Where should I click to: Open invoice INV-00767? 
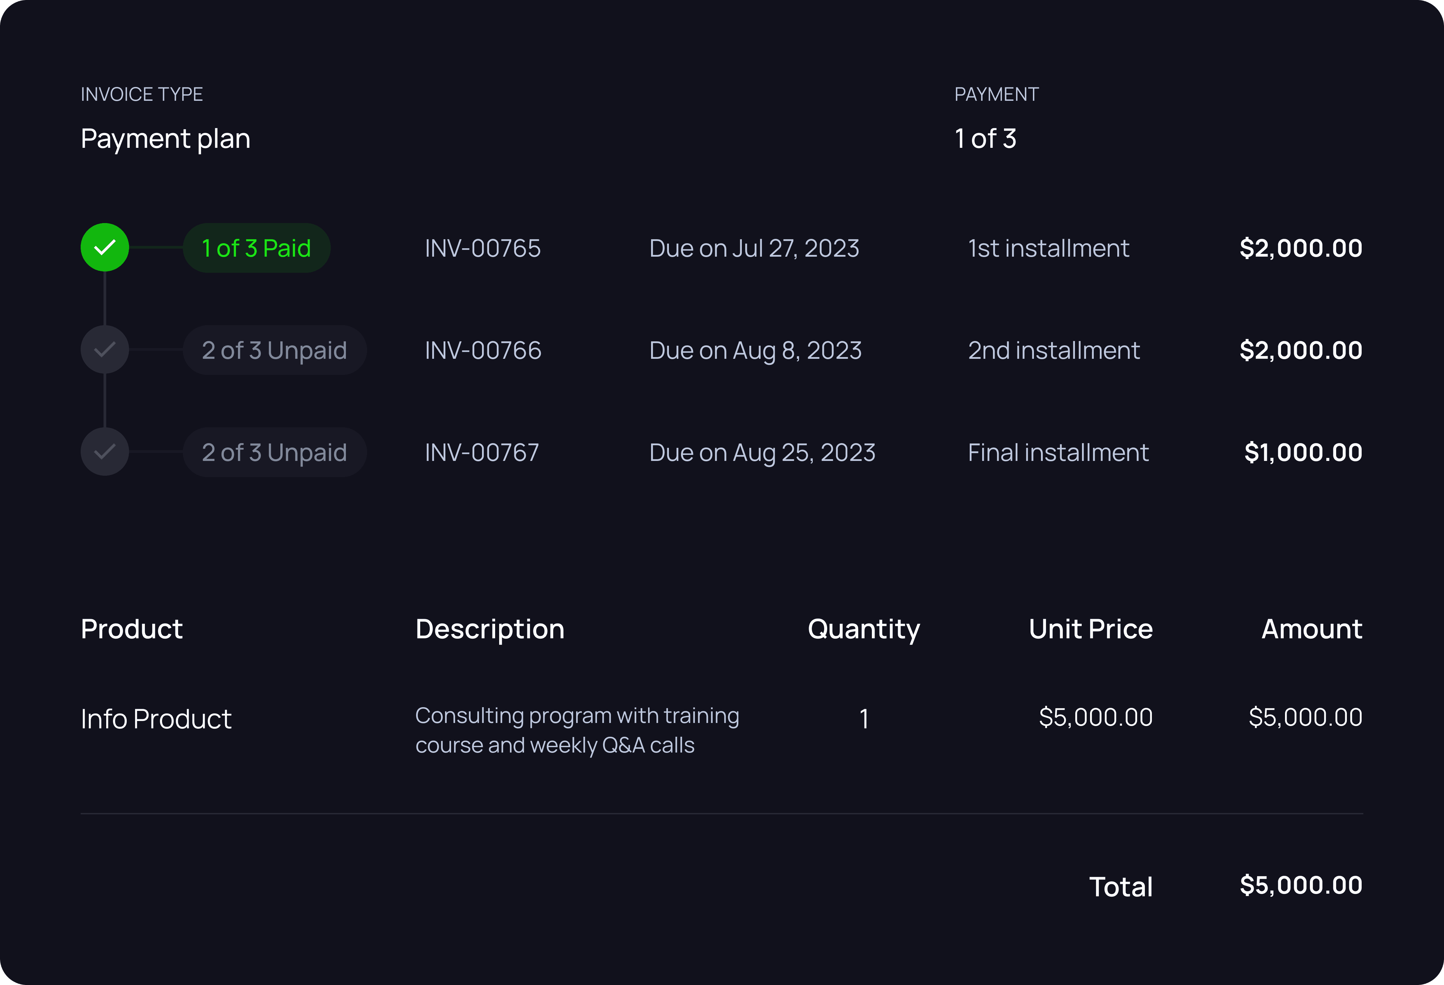(x=482, y=452)
